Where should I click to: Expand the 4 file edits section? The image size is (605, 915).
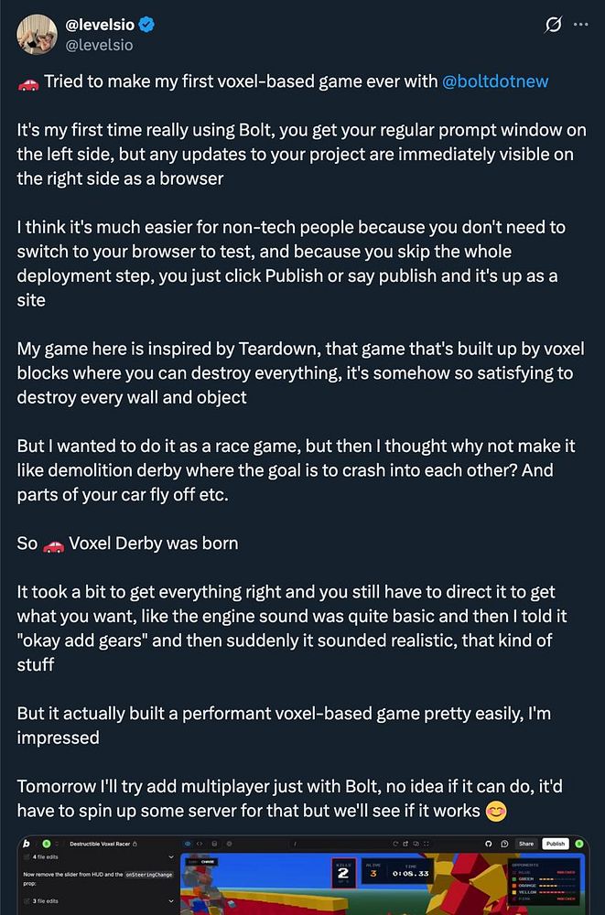pos(171,857)
